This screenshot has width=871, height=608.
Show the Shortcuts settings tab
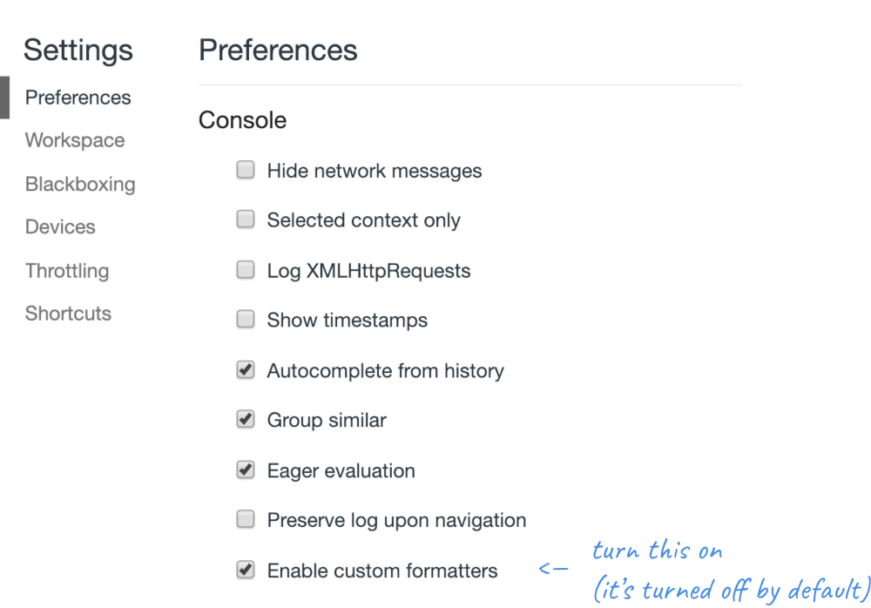(68, 313)
